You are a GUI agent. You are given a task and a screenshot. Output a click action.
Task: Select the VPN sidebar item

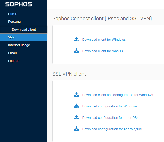click(24, 37)
